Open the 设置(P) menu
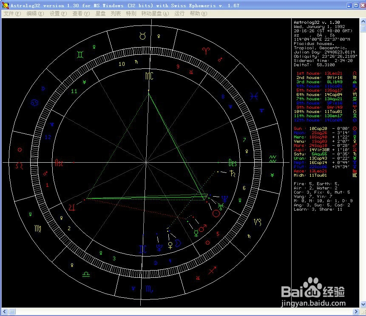 tap(58, 14)
